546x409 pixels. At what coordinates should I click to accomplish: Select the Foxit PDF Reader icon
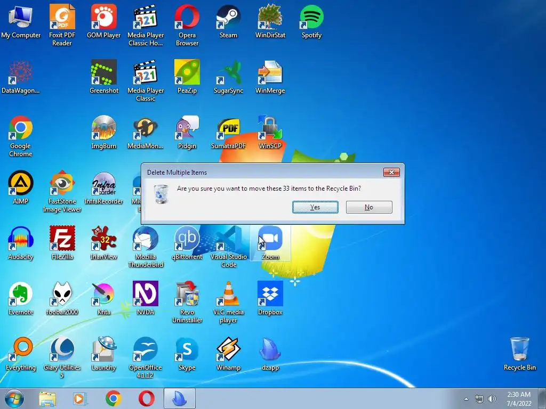[62, 25]
